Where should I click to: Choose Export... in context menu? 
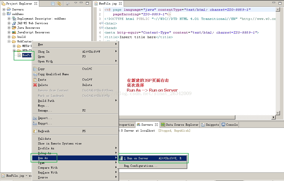click(x=75, y=124)
